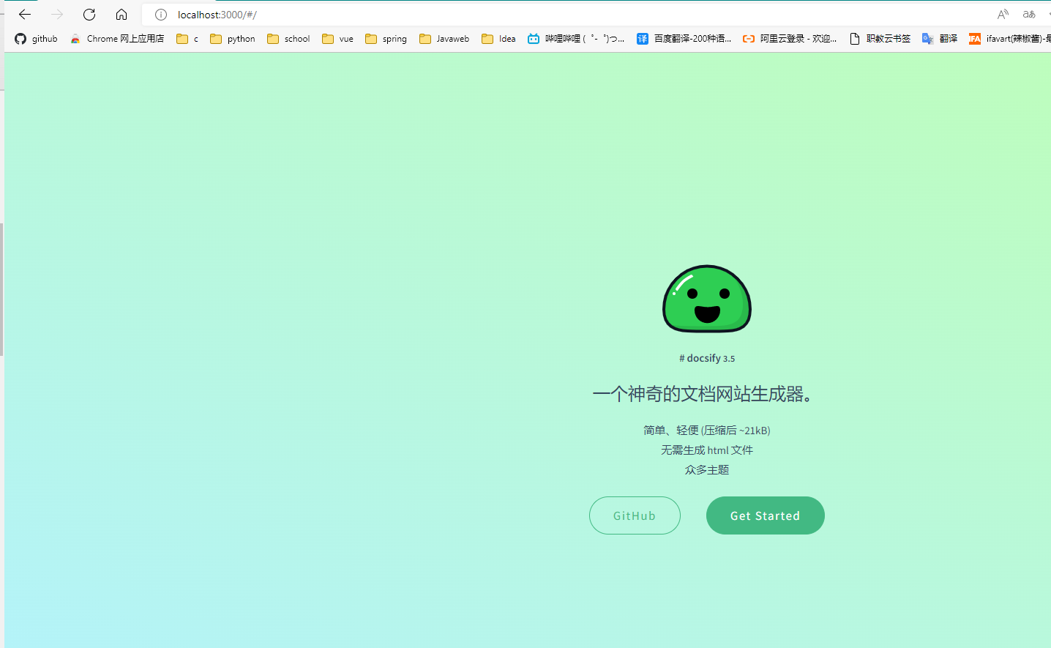Viewport: 1051px width, 648px height.
Task: Go to the Home page icon
Action: click(121, 15)
